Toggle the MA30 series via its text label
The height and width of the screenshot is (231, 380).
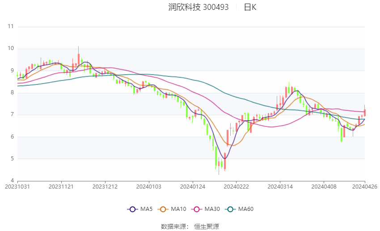click(211, 209)
